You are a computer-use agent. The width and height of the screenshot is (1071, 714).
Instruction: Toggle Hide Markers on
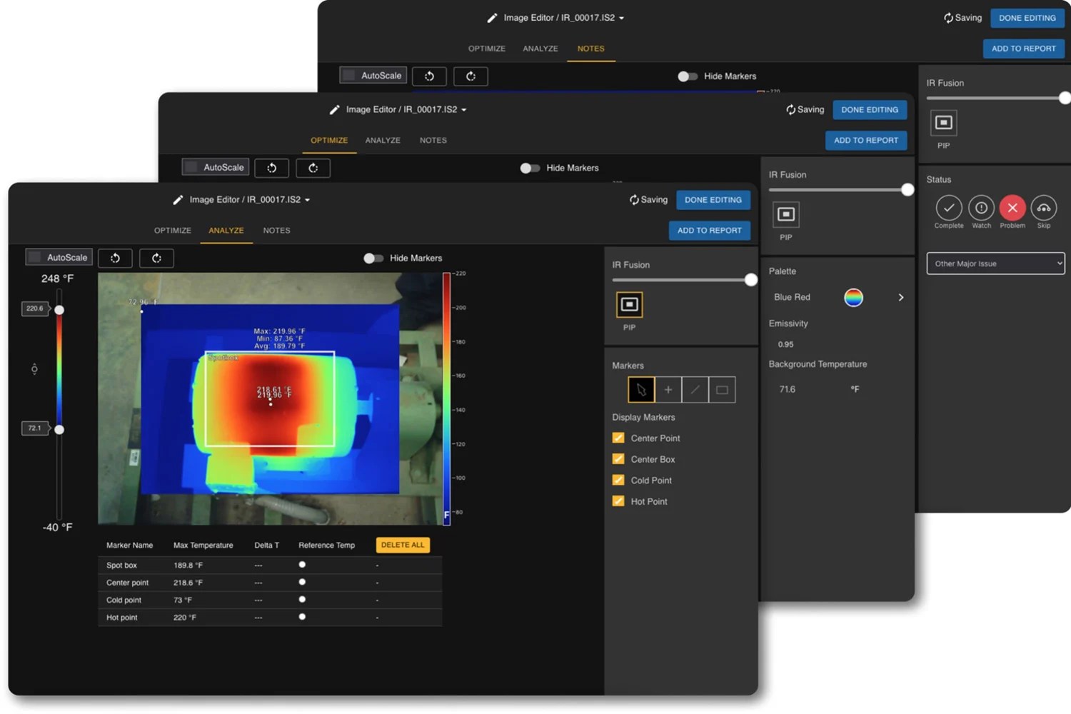[373, 258]
